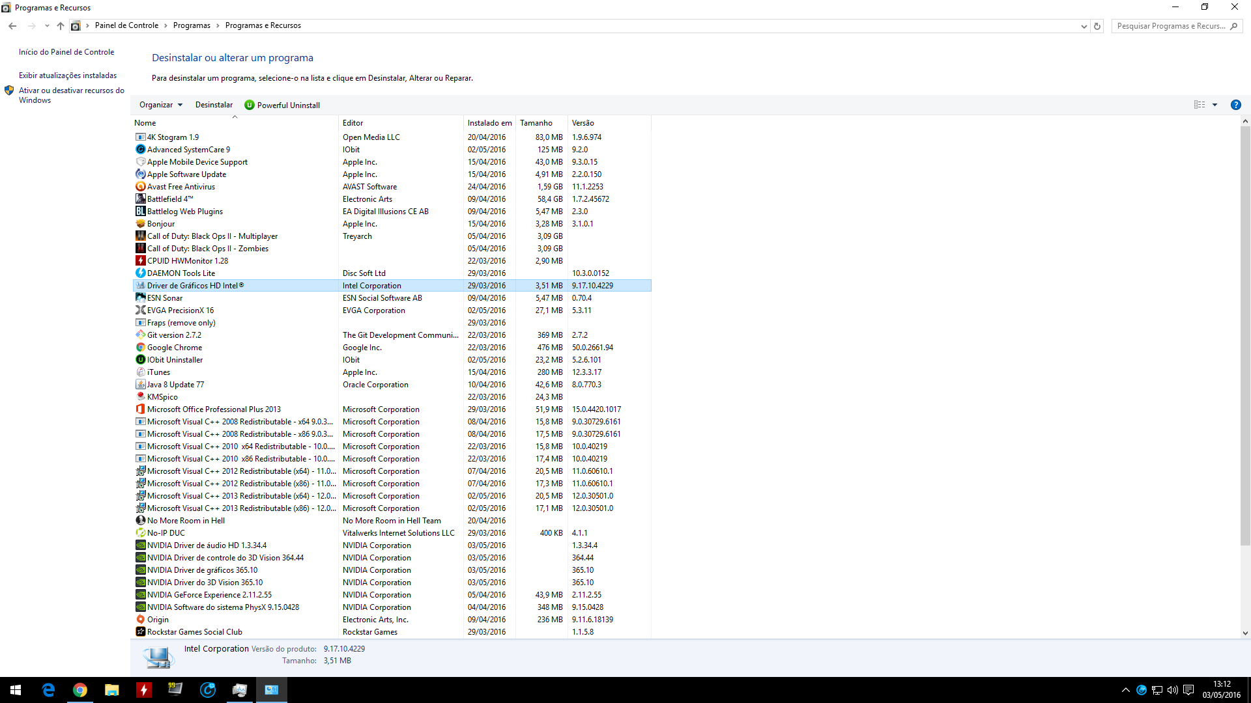The height and width of the screenshot is (703, 1251).
Task: Click the KMSpico program icon
Action: coord(140,397)
